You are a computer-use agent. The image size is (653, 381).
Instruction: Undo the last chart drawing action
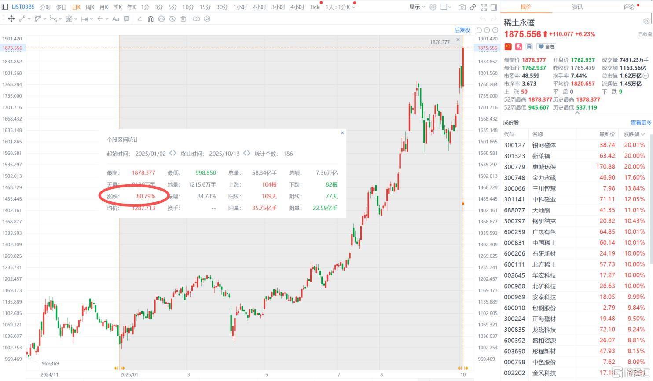[x=483, y=19]
